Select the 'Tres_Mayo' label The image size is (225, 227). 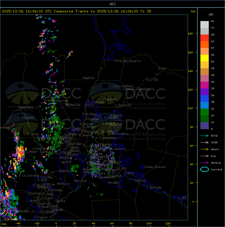89,114
